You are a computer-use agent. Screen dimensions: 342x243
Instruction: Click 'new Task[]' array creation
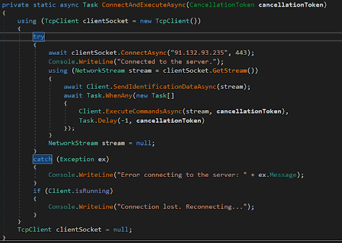[155, 95]
